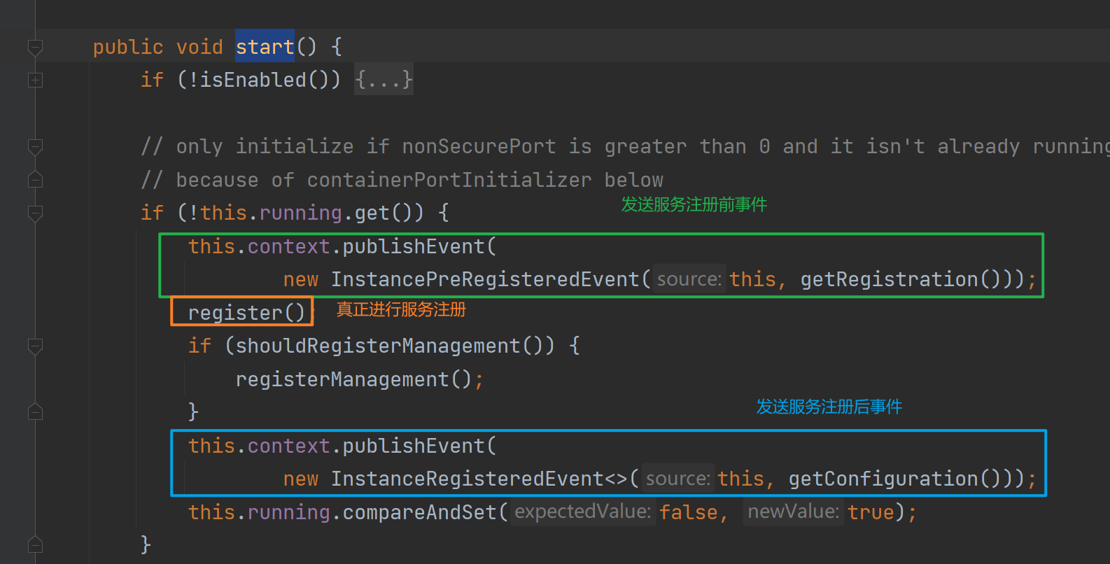Click the 'public' keyword

pos(128,47)
